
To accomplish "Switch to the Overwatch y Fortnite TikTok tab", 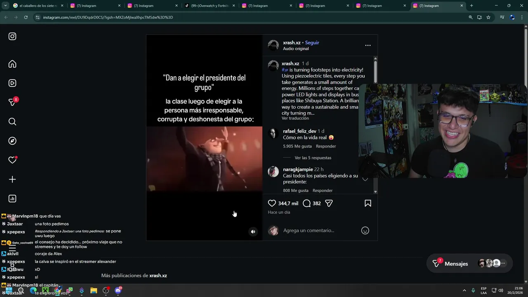I will click(x=210, y=6).
